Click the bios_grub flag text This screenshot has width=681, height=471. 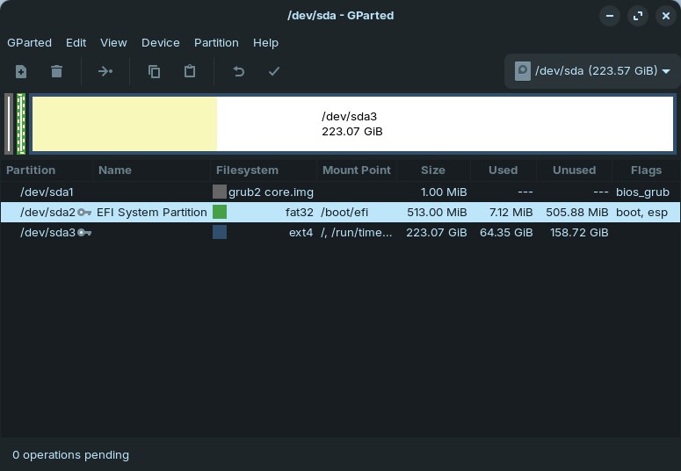click(642, 192)
